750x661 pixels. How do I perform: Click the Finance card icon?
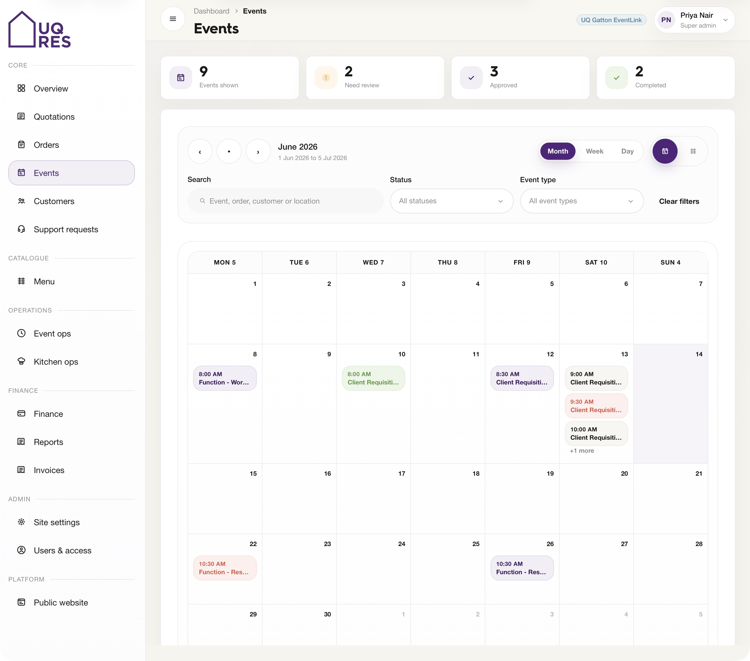21,413
